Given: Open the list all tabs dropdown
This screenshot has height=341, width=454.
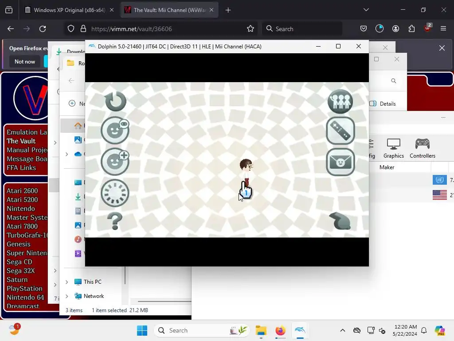Looking at the screenshot, I should (366, 10).
